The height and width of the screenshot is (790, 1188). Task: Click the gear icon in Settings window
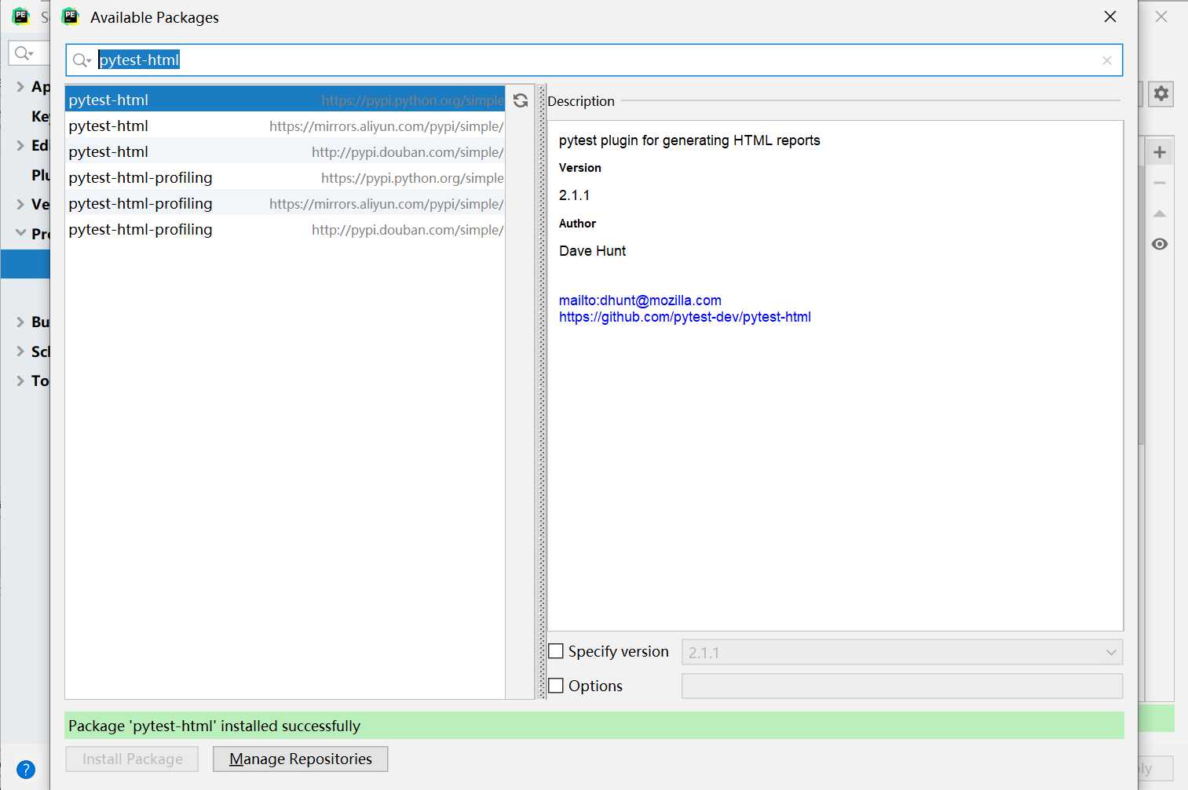1161,94
